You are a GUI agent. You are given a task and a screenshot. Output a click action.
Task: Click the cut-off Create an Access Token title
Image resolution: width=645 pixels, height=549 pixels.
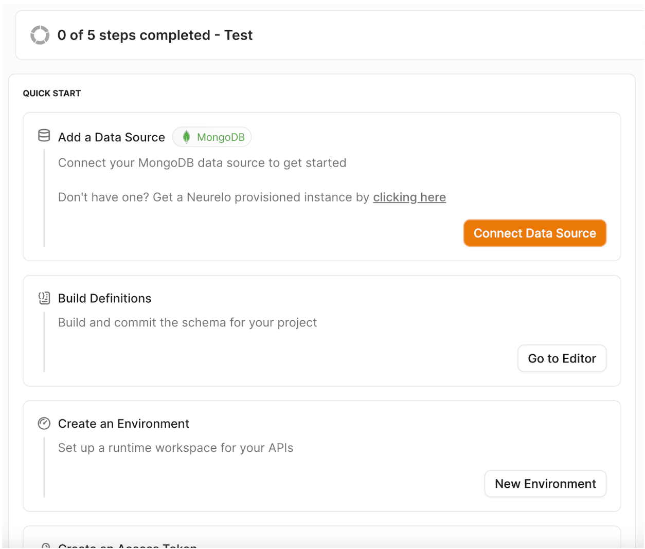128,545
